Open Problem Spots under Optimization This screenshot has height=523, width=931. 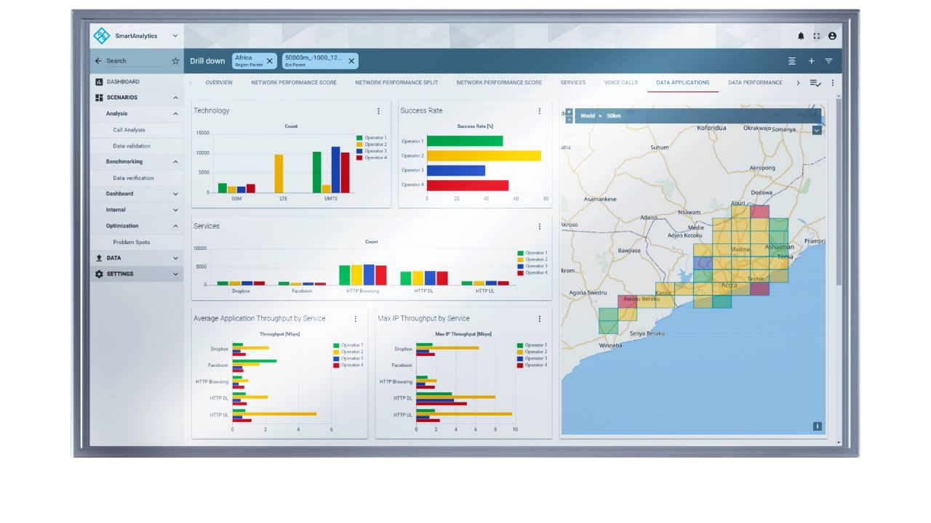[x=131, y=242]
